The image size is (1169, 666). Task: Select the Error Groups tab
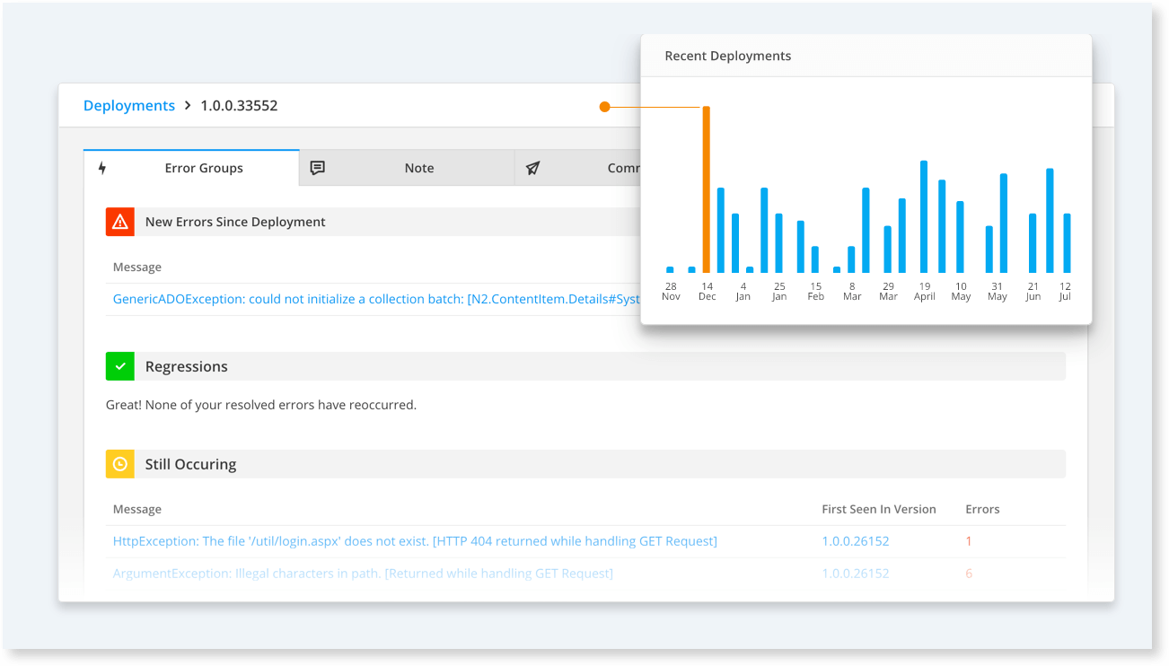[191, 168]
